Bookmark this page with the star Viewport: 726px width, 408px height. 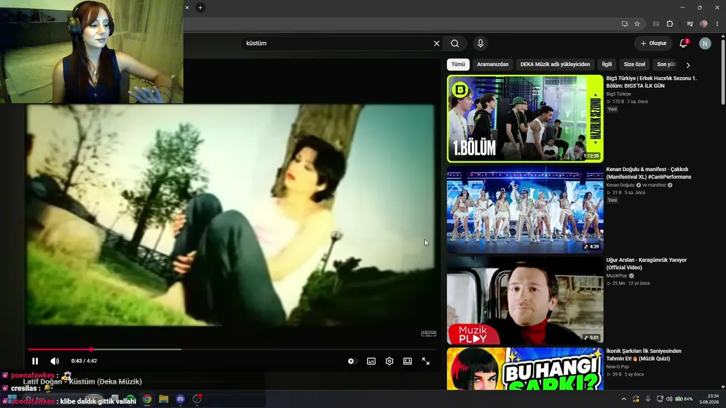coord(637,24)
